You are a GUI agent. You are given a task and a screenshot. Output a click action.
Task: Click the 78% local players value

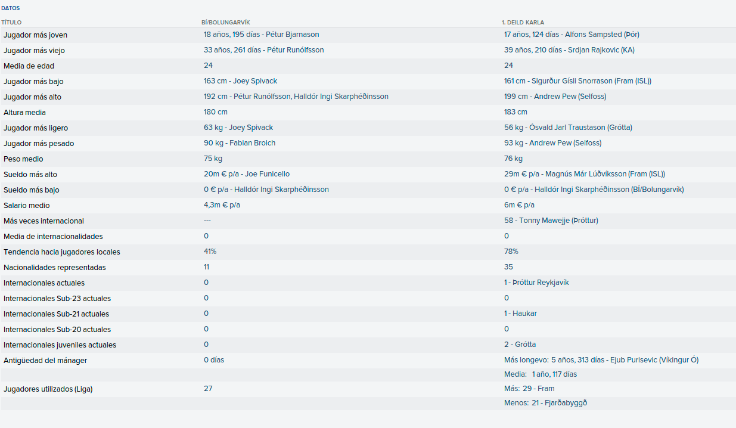(511, 252)
